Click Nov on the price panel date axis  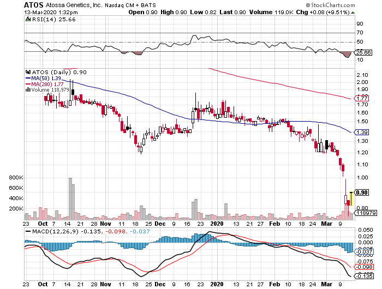pos(105,224)
